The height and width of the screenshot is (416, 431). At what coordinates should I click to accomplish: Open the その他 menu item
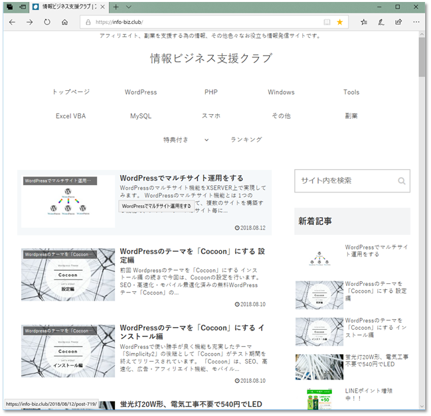coord(281,116)
